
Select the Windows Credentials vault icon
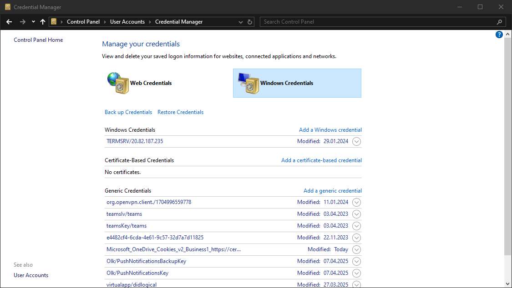[x=248, y=83]
